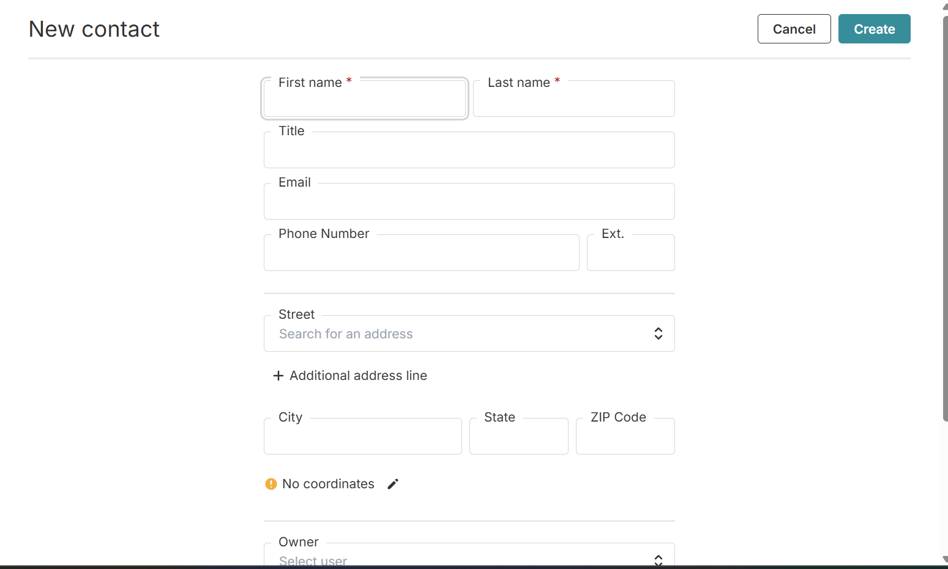Click the Street field up-down chevron icon

click(x=659, y=333)
